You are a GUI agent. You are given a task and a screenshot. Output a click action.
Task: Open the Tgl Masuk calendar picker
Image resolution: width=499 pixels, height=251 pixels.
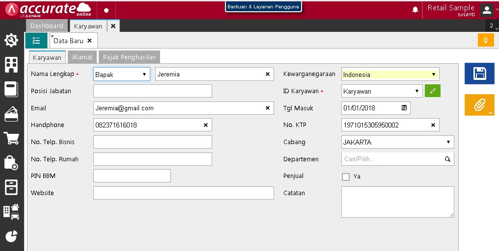pos(404,108)
